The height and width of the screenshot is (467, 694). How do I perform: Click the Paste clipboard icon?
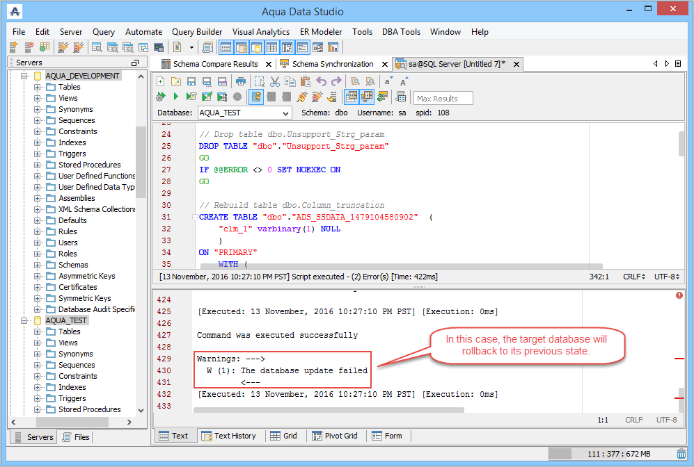[305, 81]
